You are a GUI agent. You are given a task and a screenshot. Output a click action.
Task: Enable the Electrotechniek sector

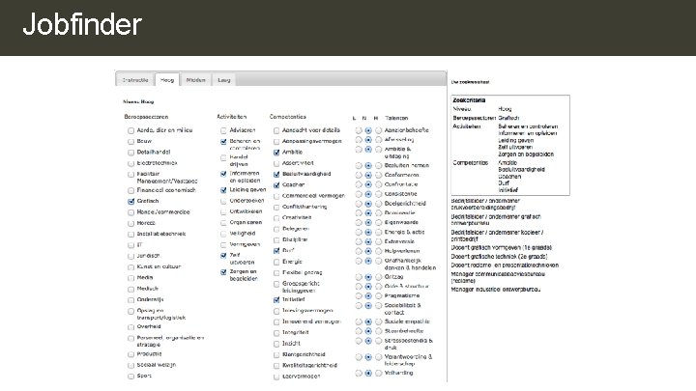[130, 163]
